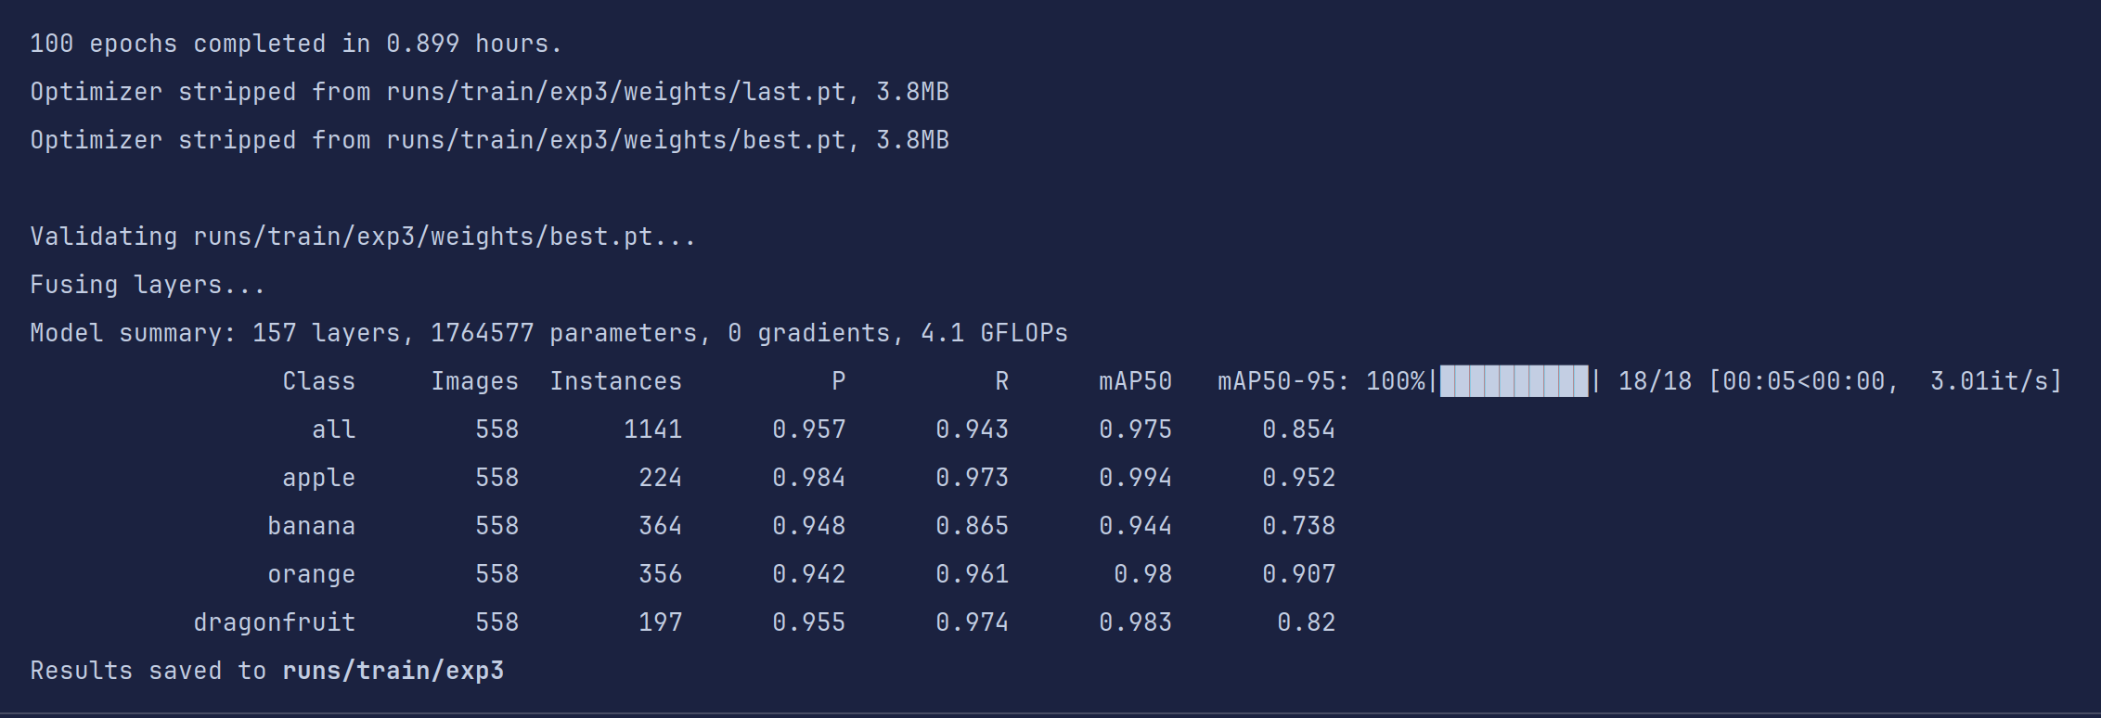
Task: Click the 'dragonfruit' class row label
Action: click(x=274, y=622)
